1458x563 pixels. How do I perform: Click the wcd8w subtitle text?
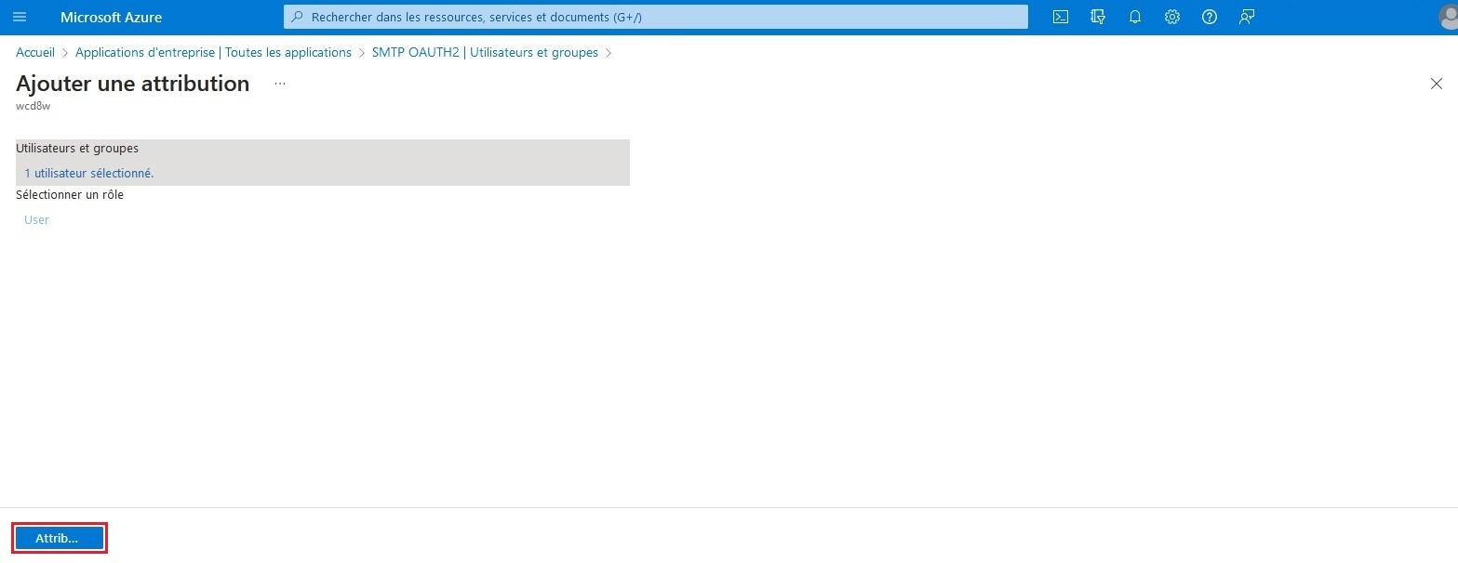point(33,106)
